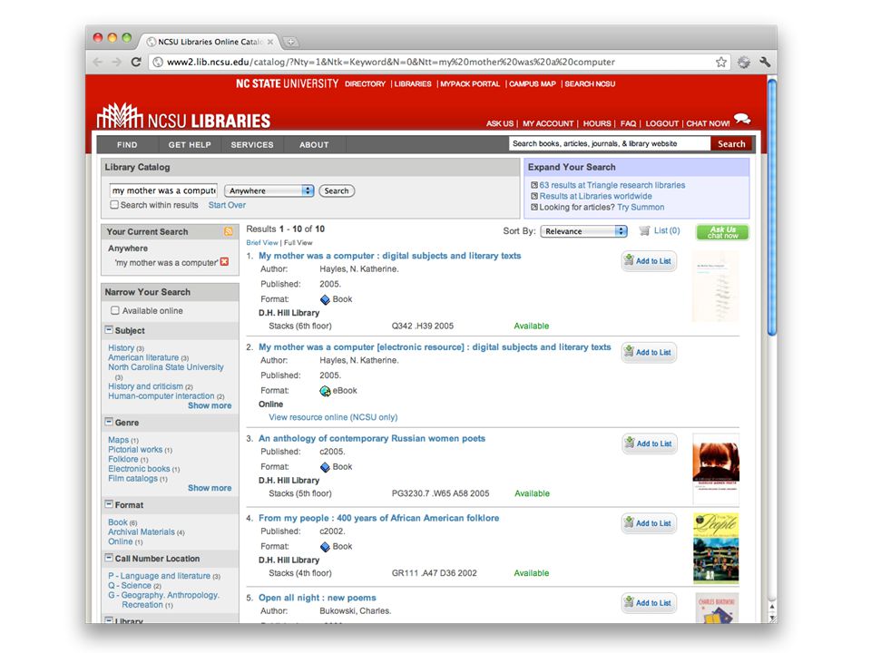Click the shopping cart list icon
This screenshot has width=871, height=653.
coord(644,230)
